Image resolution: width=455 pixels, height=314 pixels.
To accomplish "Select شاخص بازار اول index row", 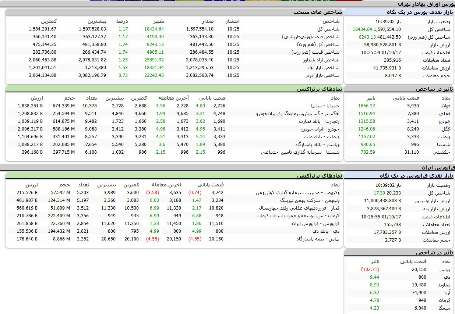I will point(175,68).
